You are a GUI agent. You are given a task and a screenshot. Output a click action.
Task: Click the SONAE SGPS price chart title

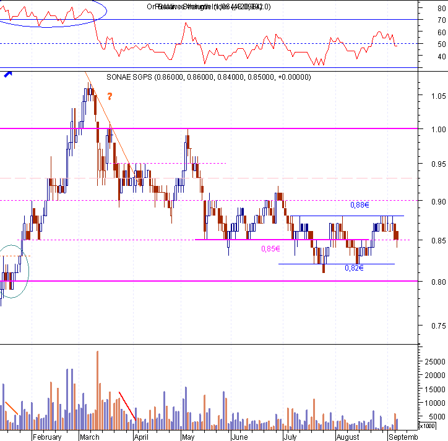pyautogui.click(x=209, y=77)
